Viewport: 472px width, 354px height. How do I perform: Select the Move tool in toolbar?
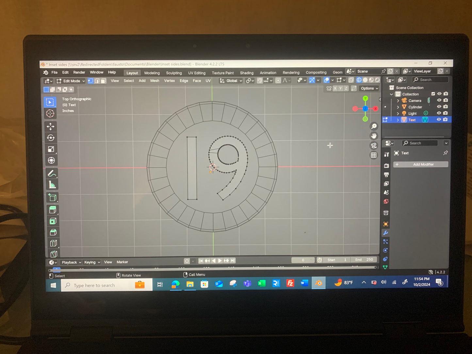coord(51,126)
